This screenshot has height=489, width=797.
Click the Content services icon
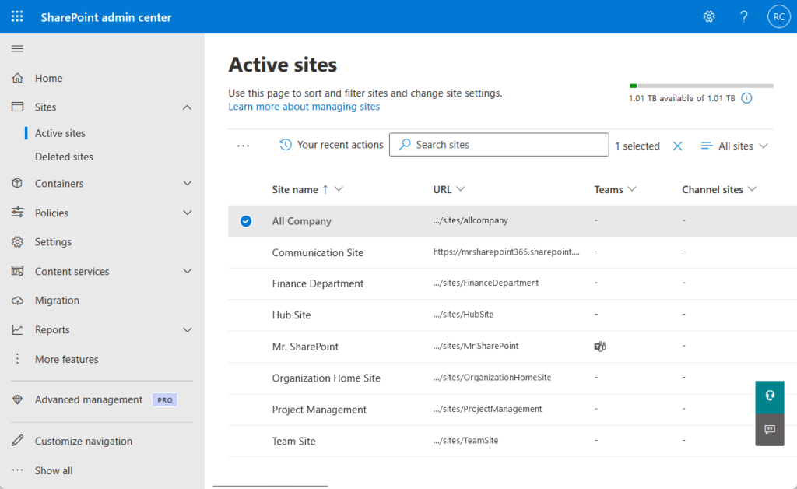click(17, 271)
